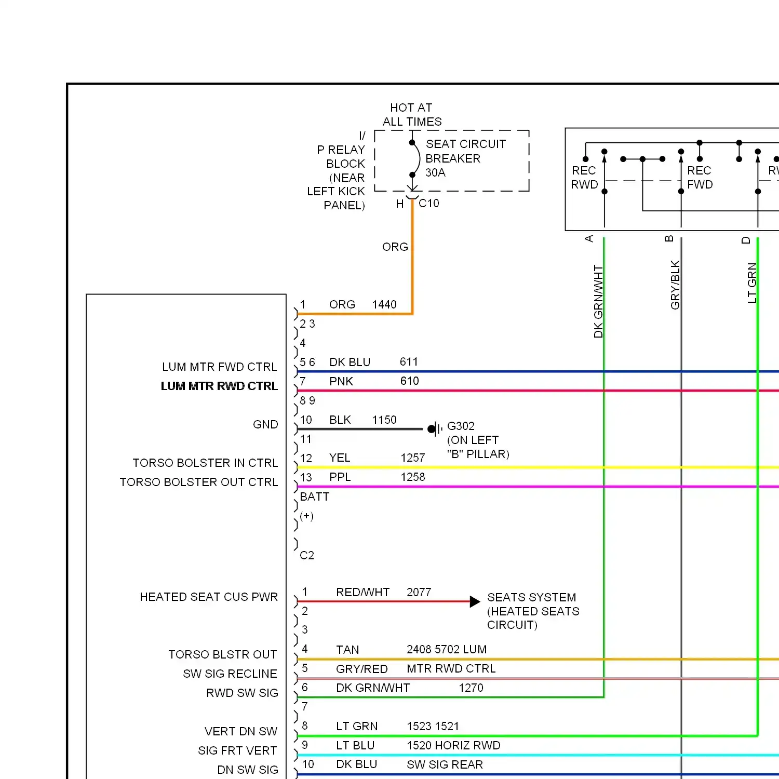Select the SW SIG REAR text

[445, 765]
